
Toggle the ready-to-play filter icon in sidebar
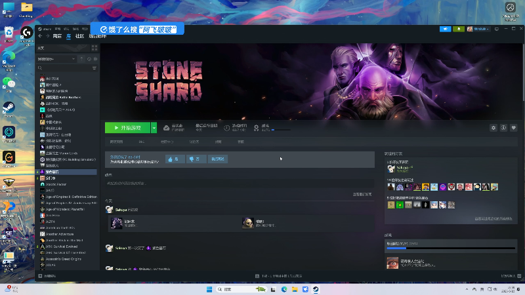tap(95, 59)
